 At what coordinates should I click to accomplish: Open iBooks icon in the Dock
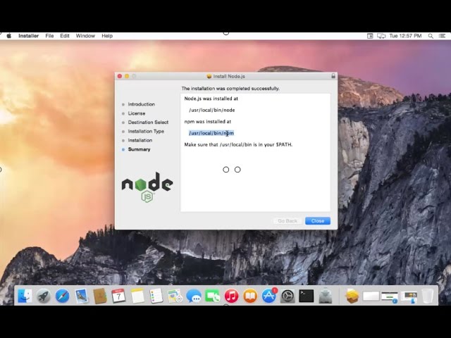pyautogui.click(x=250, y=296)
